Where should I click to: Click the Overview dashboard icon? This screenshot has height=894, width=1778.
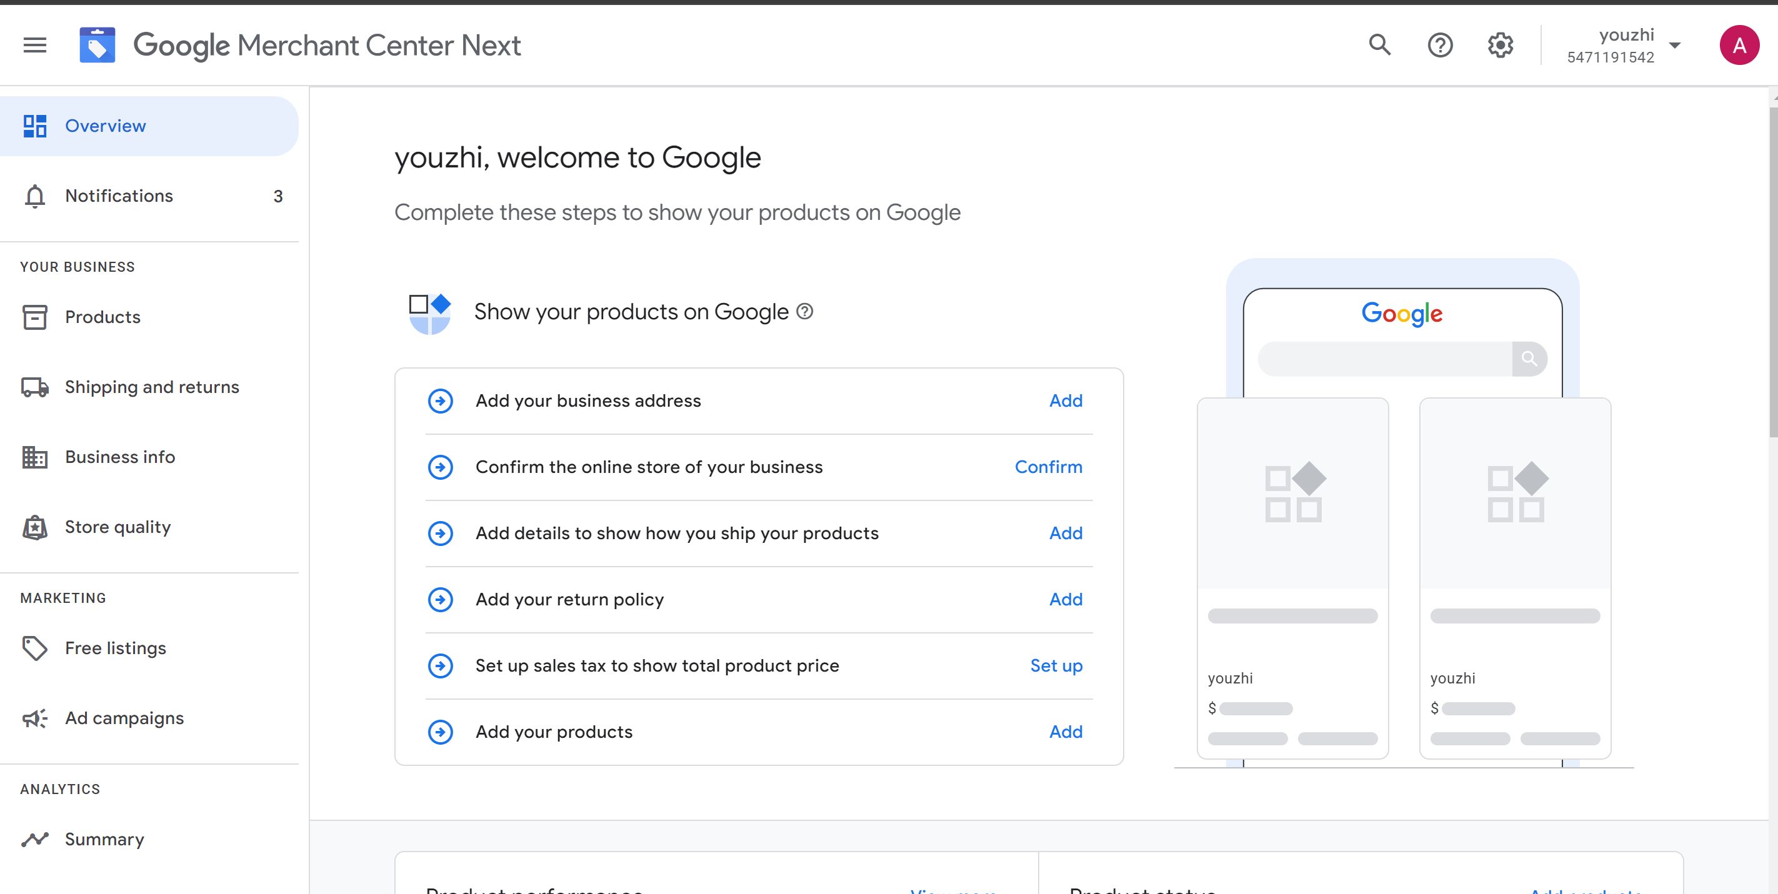point(34,126)
